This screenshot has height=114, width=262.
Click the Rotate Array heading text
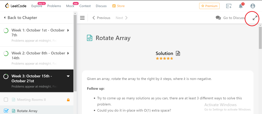(x=113, y=38)
